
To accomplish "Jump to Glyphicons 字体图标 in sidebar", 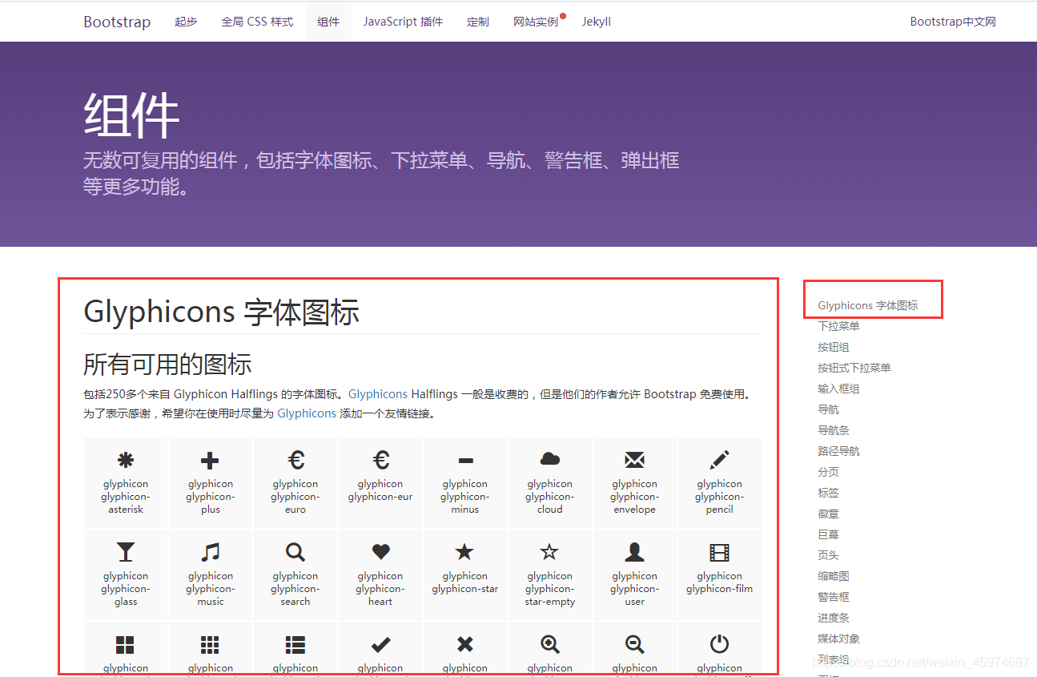I will click(x=868, y=305).
